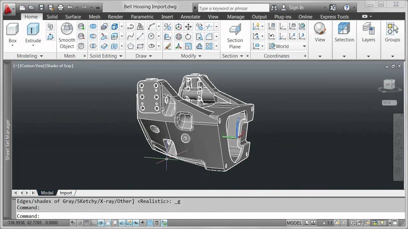The image size is (408, 229).
Task: Select the Erase tool in Modify panel
Action: [x=168, y=46]
